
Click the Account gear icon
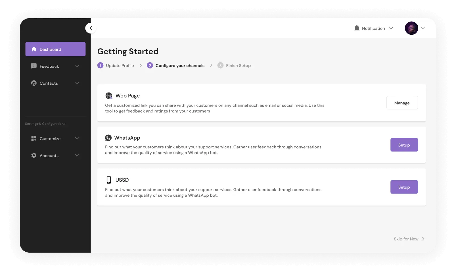34,155
